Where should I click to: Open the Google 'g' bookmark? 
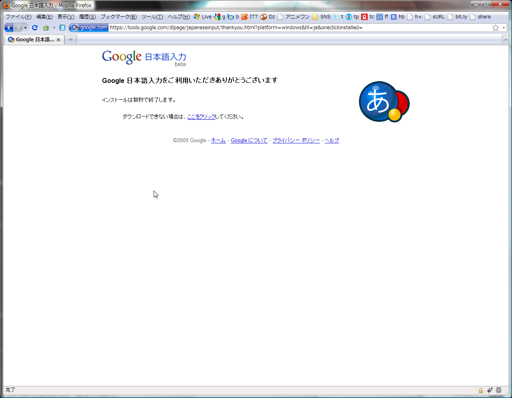(220, 17)
